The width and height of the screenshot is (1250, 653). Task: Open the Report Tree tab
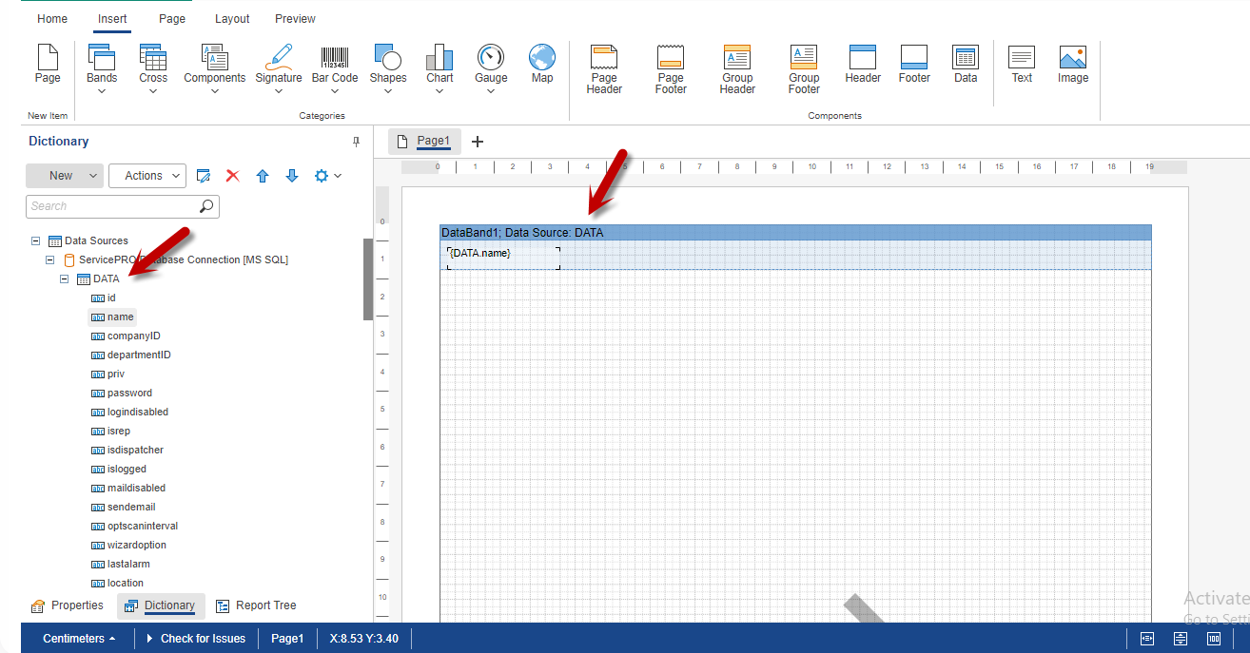click(256, 605)
